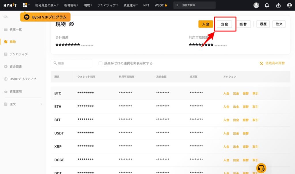Open the 暗号資産の購入 dropdown menu
This screenshot has width=295, height=174.
[47, 5]
